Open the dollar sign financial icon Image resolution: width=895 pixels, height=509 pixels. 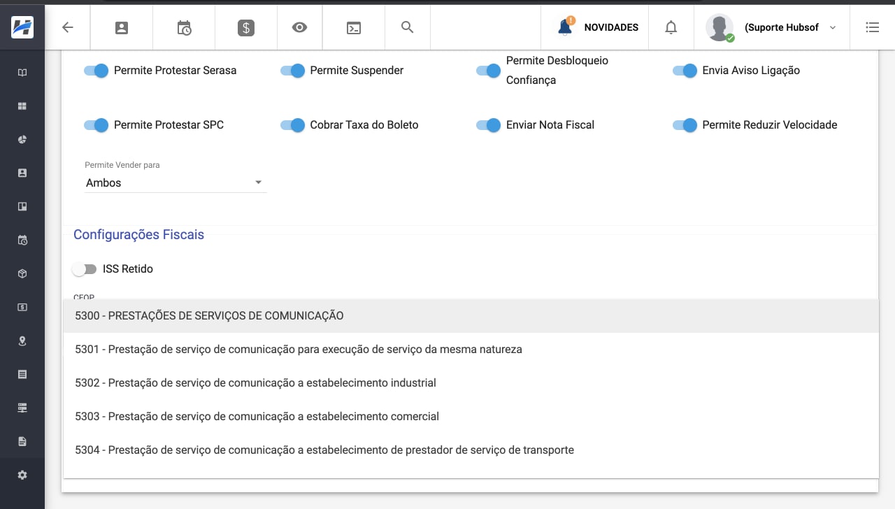[x=245, y=27]
